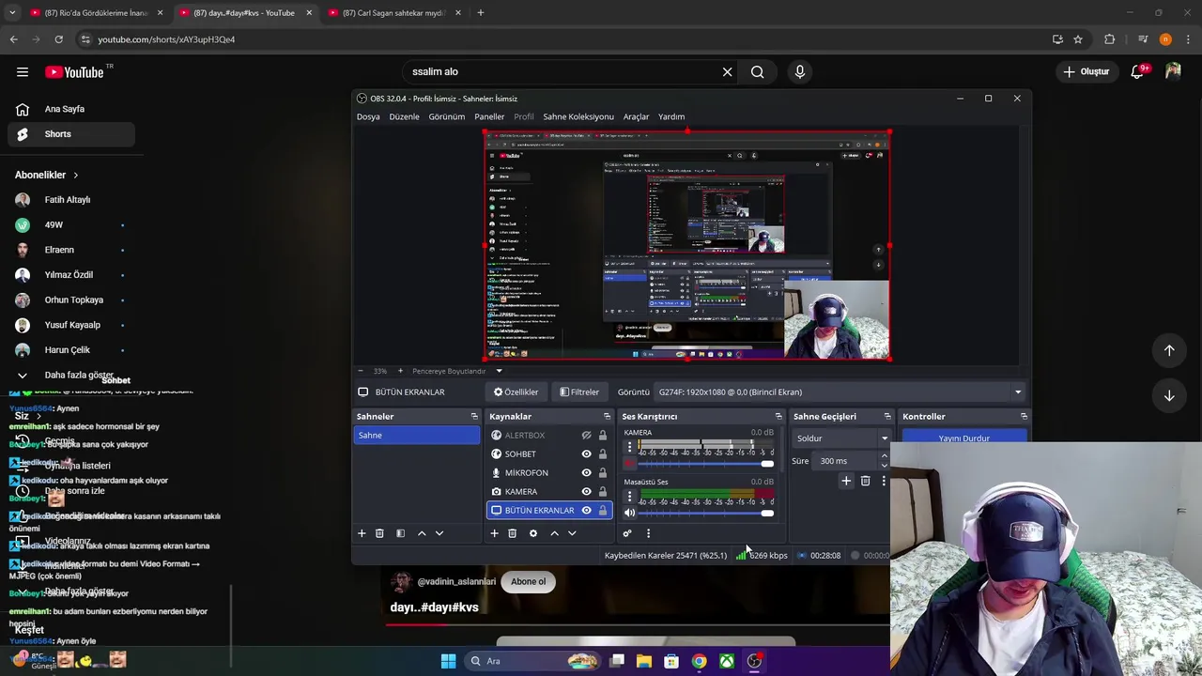Delete selected scene with Sahneler trash icon
This screenshot has height=676, width=1202.
coord(379,533)
